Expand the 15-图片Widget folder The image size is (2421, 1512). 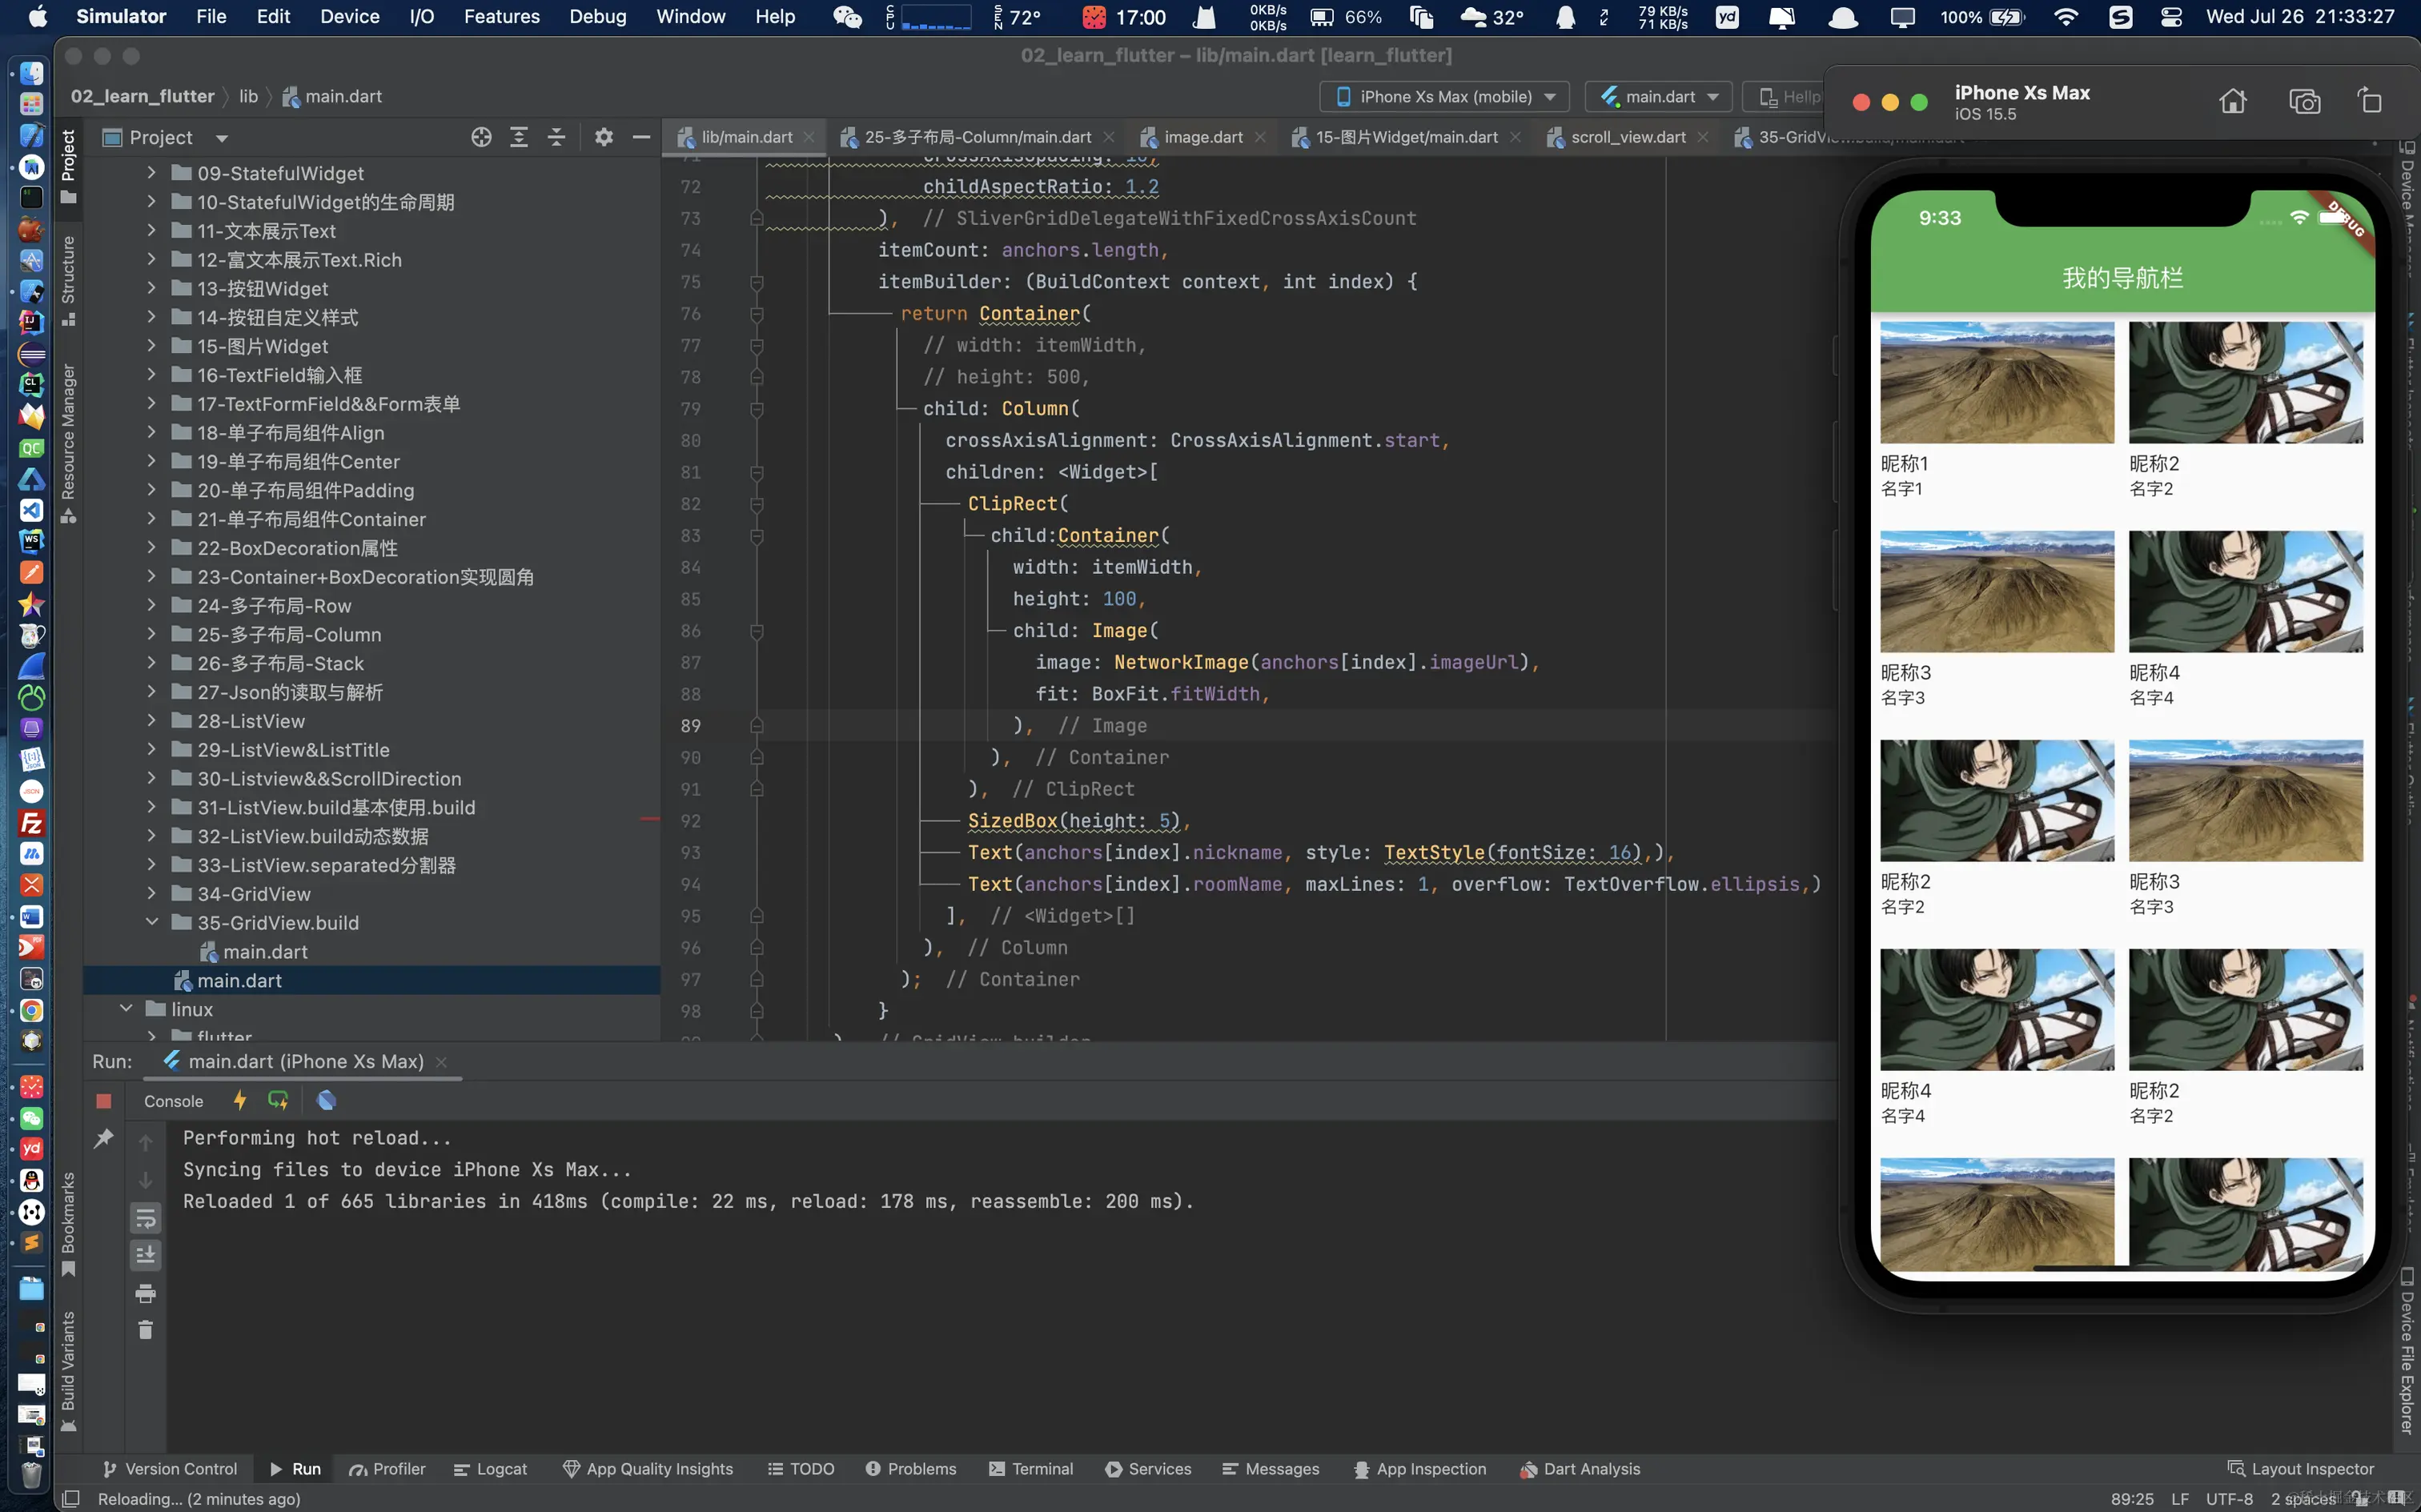[151, 346]
